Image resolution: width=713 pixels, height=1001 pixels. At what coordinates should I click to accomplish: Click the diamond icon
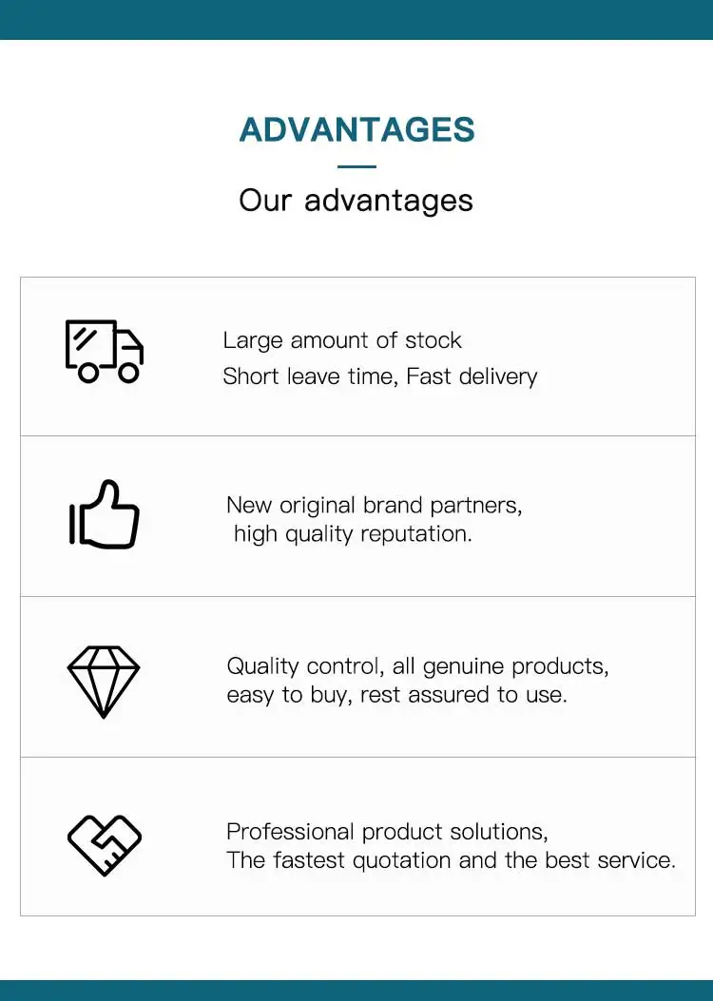tap(104, 682)
